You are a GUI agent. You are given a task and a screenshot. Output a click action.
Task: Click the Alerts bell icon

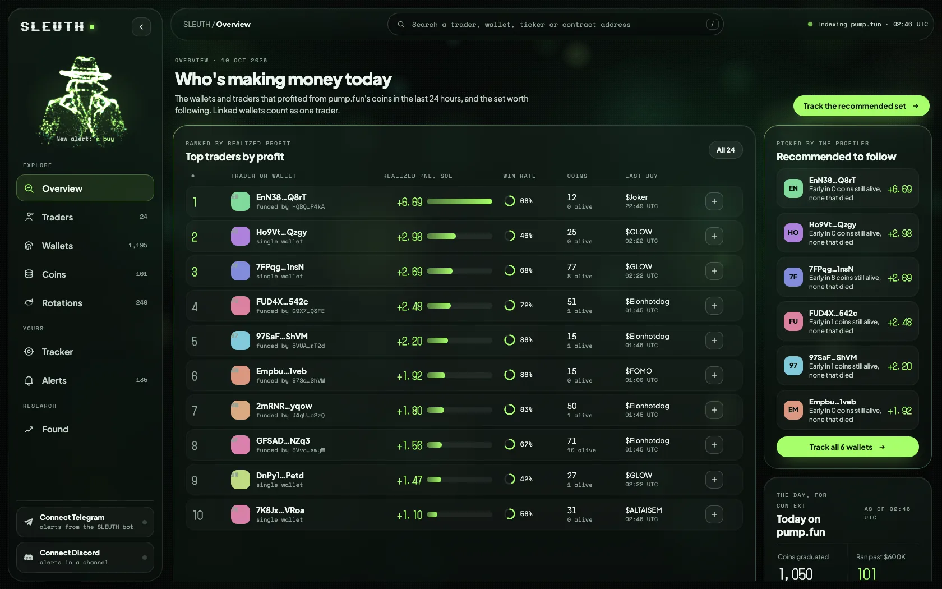(29, 380)
